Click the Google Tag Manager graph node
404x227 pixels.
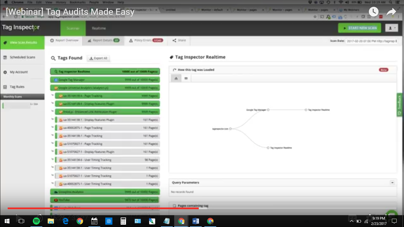tap(268, 110)
